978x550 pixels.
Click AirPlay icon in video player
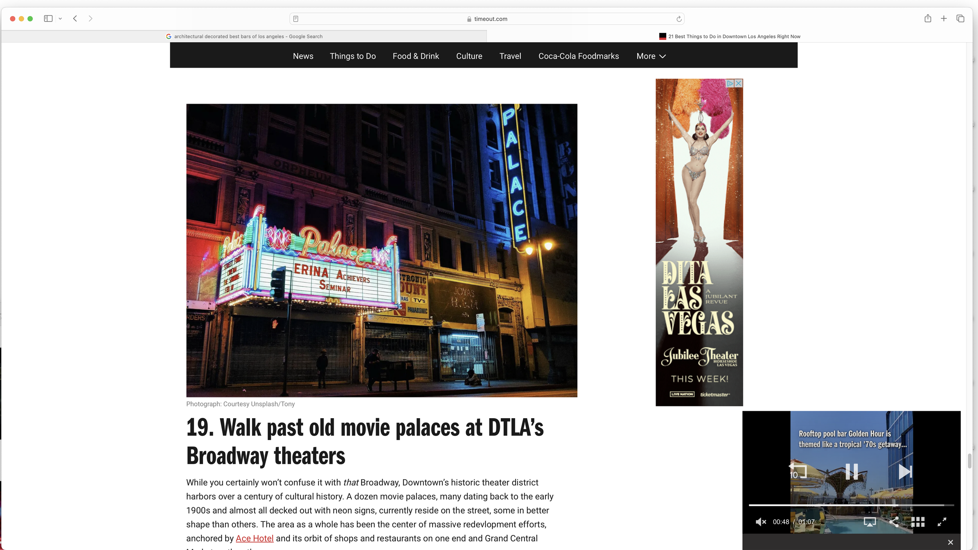point(869,522)
